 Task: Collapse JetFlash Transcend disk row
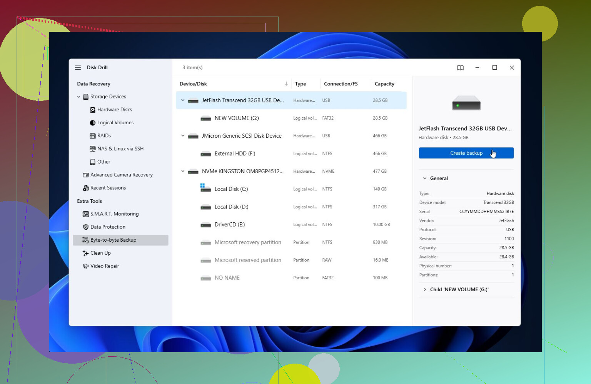click(x=183, y=100)
